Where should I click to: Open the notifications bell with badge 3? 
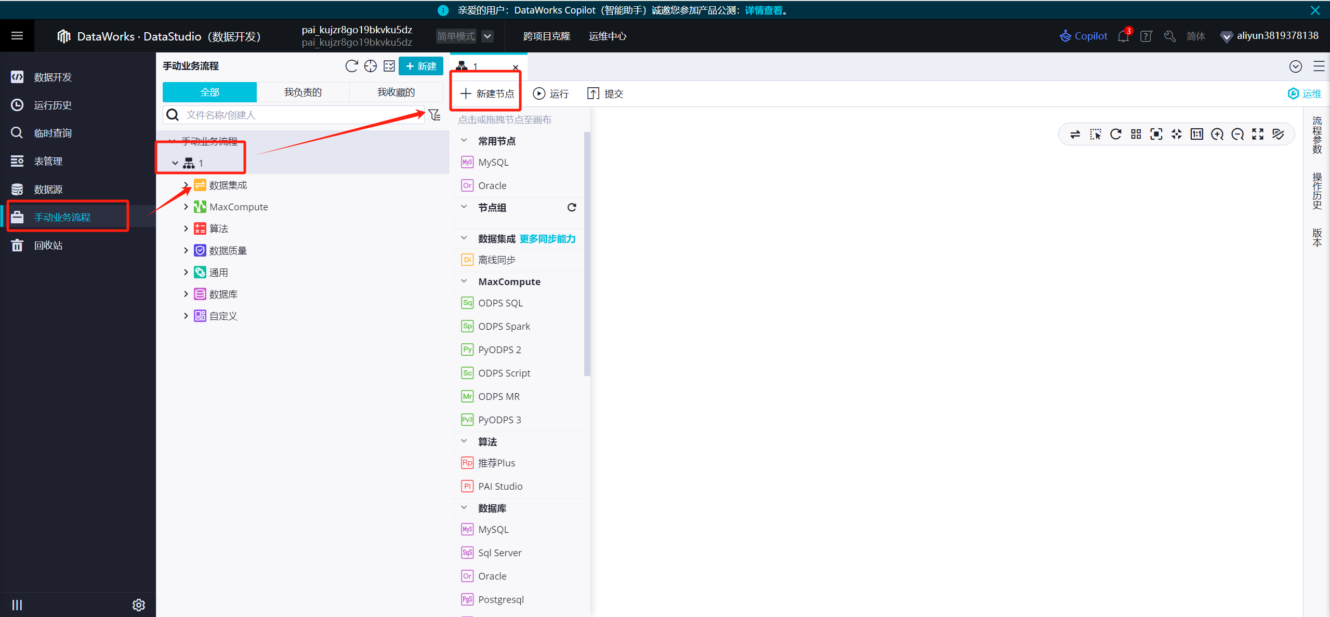(x=1122, y=36)
